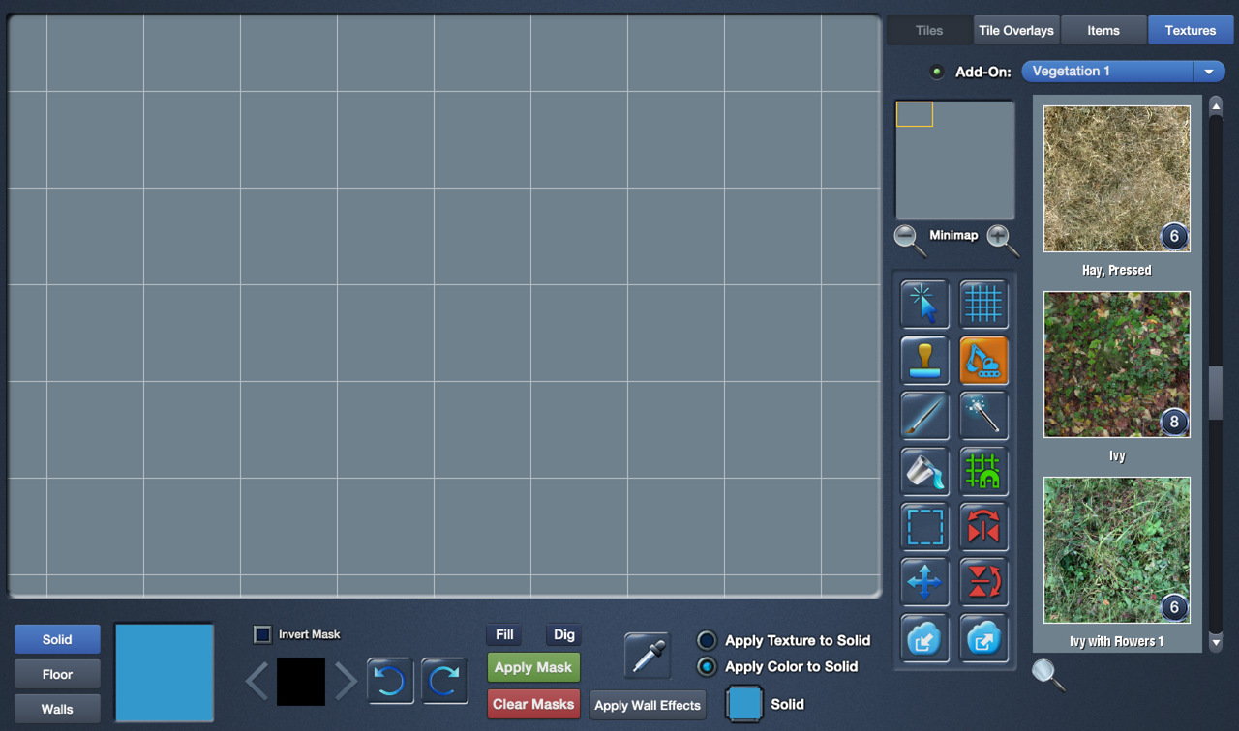Flip horizontally with the red mirror icon

pyautogui.click(x=983, y=528)
